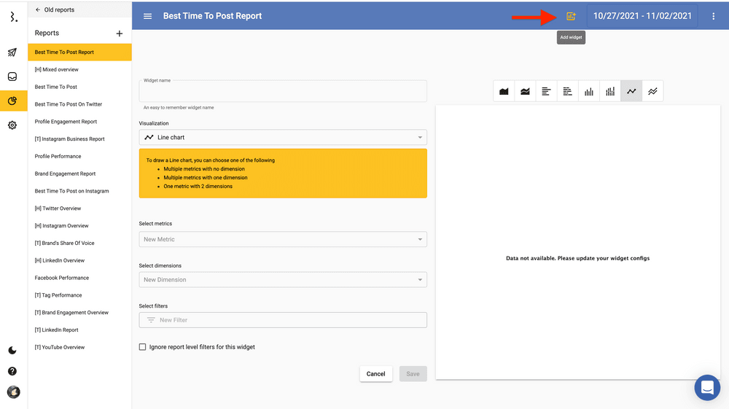Click the Cancel button
729x409 pixels.
point(375,374)
